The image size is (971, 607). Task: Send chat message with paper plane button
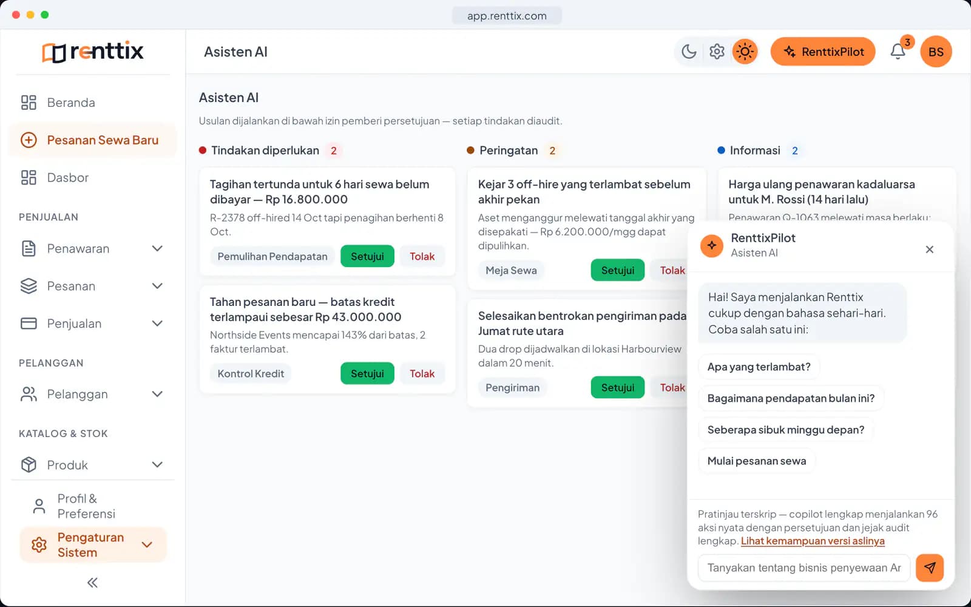[x=930, y=568]
